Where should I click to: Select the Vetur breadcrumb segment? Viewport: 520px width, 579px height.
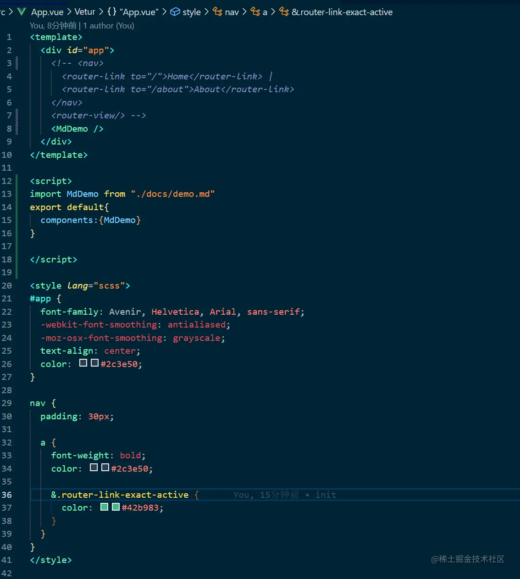click(85, 12)
